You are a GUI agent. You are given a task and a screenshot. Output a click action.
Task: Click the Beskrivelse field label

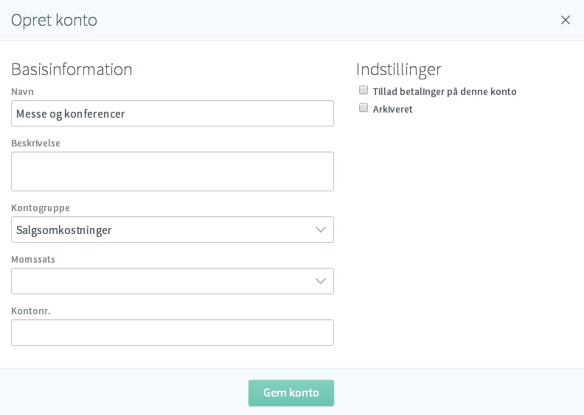pos(35,143)
